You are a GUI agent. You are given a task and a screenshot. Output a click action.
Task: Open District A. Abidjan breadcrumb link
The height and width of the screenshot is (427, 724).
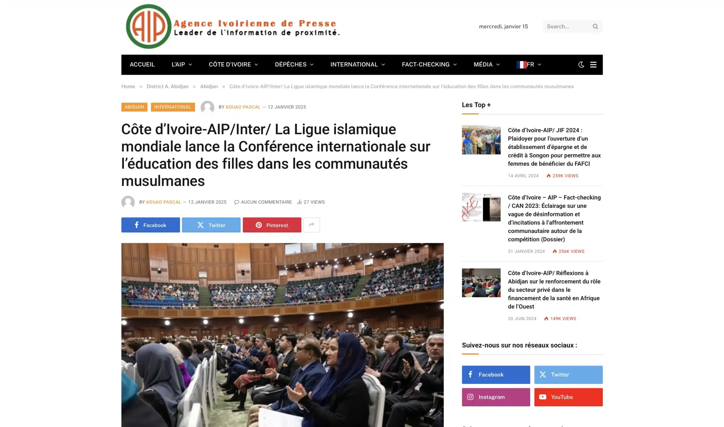point(167,86)
